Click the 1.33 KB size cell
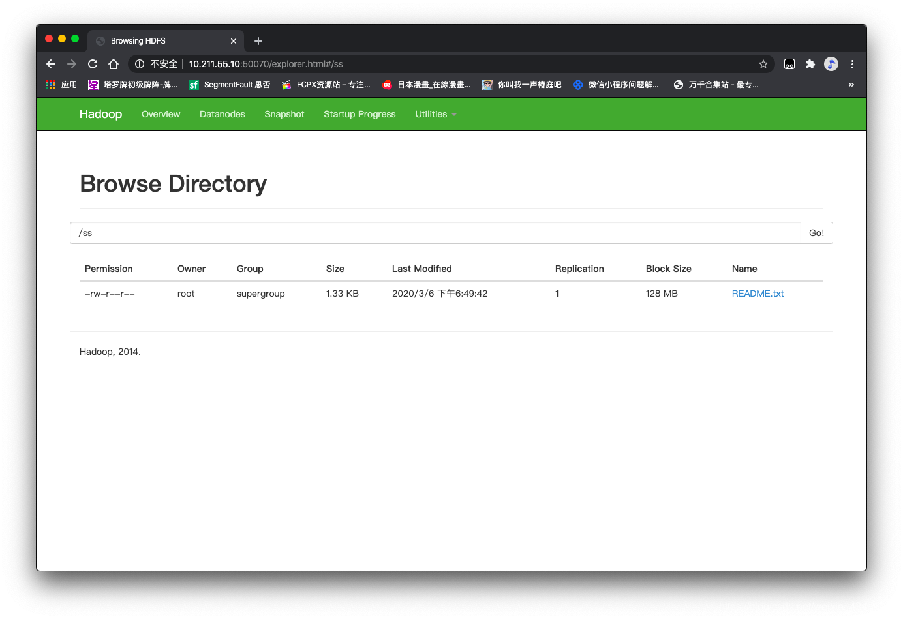 coord(343,294)
